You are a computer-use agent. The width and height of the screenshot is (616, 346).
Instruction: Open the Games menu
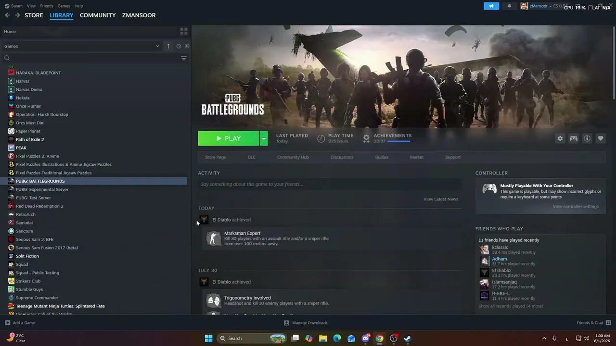[64, 6]
